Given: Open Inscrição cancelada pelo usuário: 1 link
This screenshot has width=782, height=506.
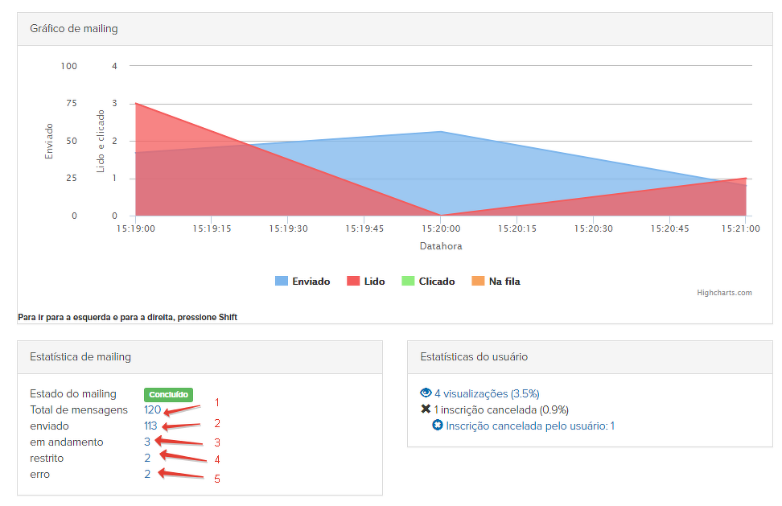Looking at the screenshot, I should 530,426.
